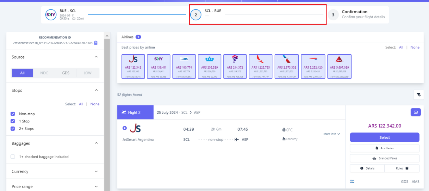Pick the LATAM airline price card
The image size is (429, 191).
pyautogui.click(x=235, y=66)
